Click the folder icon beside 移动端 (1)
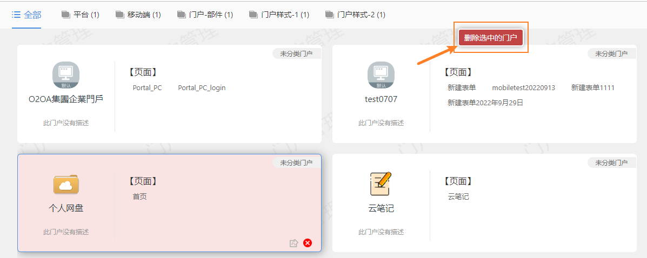 coord(119,15)
